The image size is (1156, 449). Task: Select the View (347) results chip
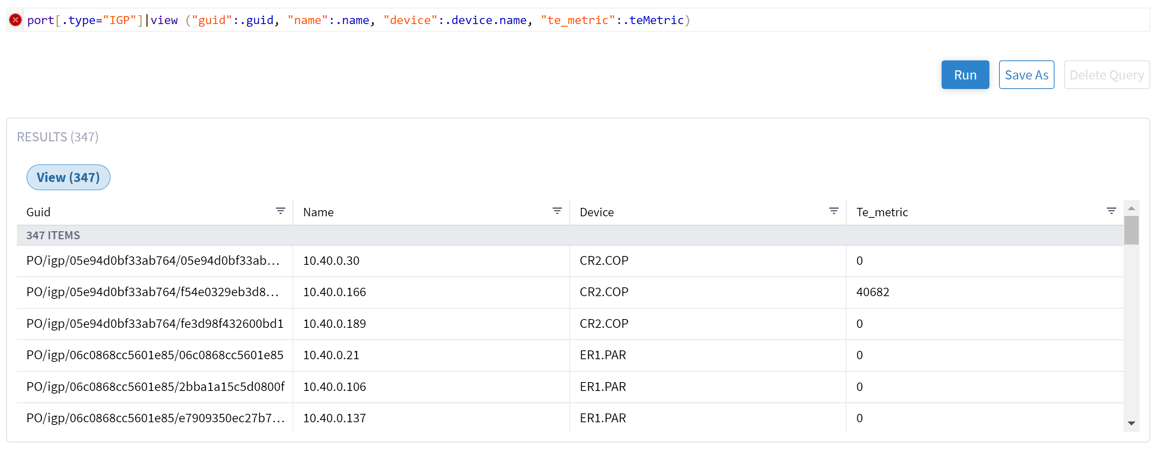[68, 177]
